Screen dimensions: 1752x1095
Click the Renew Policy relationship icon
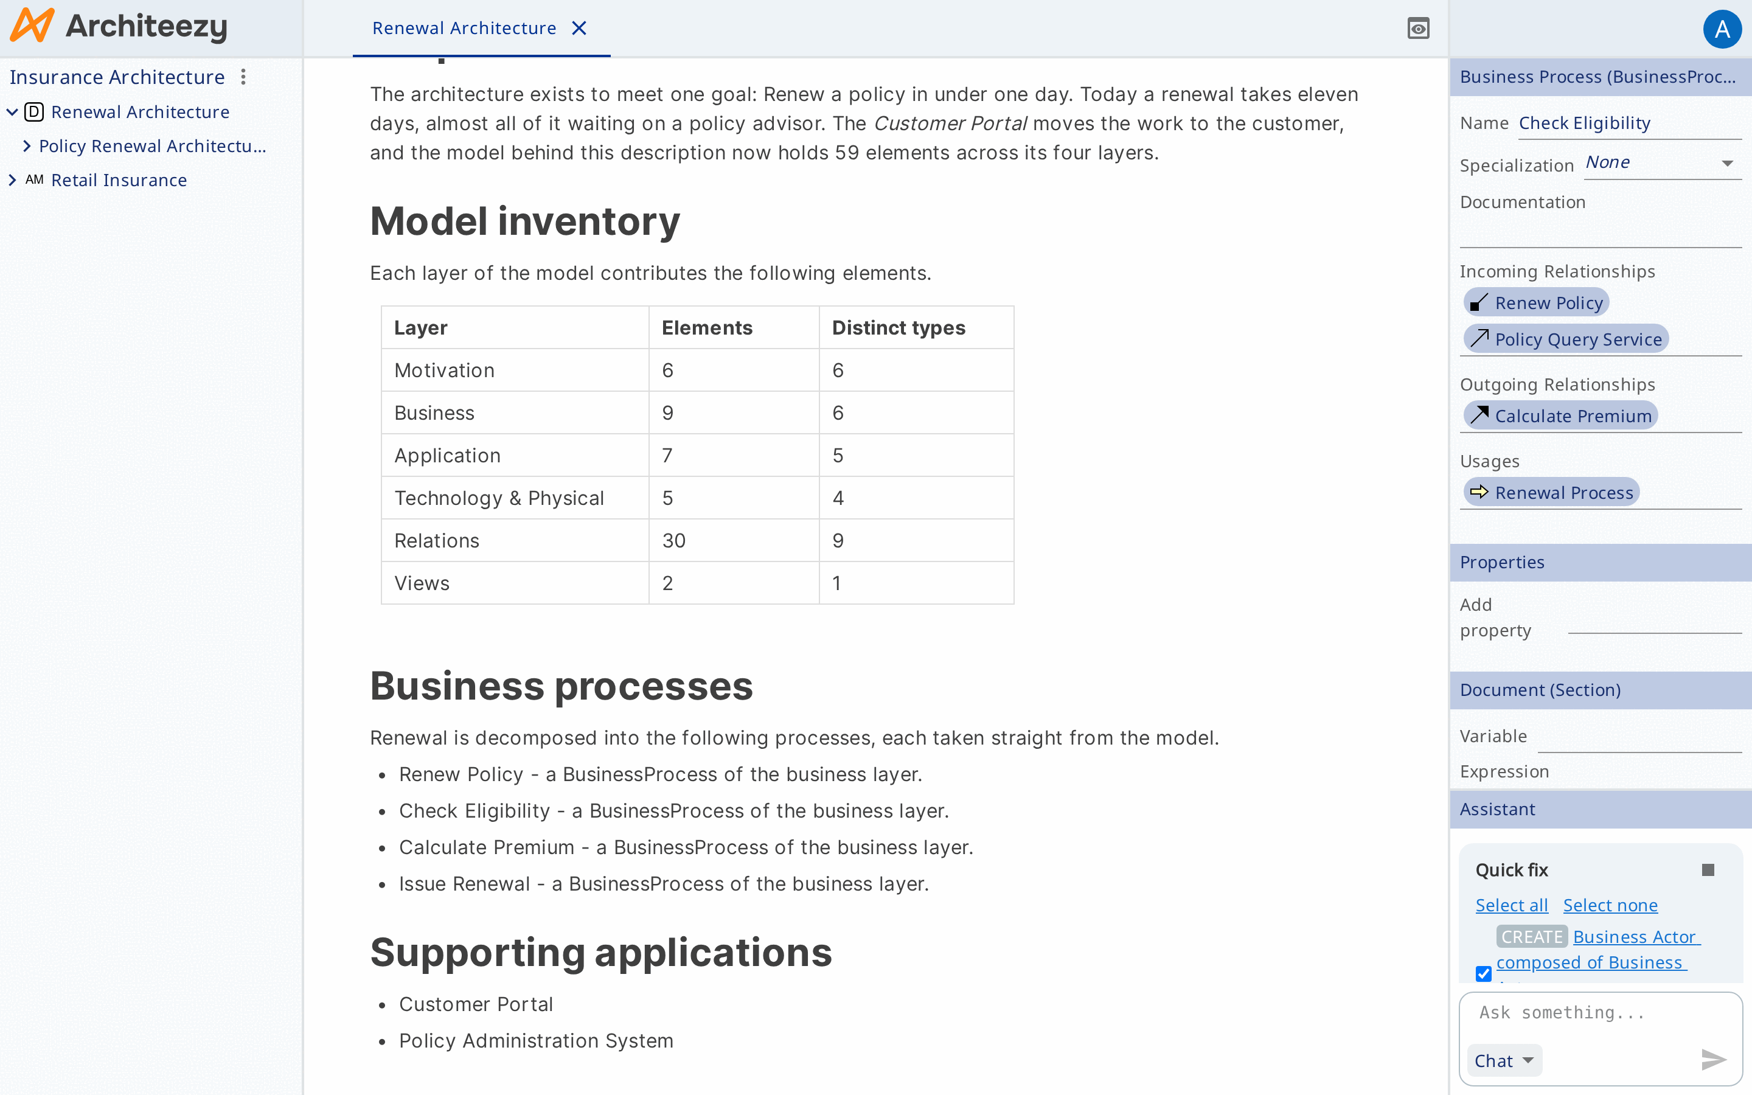pos(1479,302)
